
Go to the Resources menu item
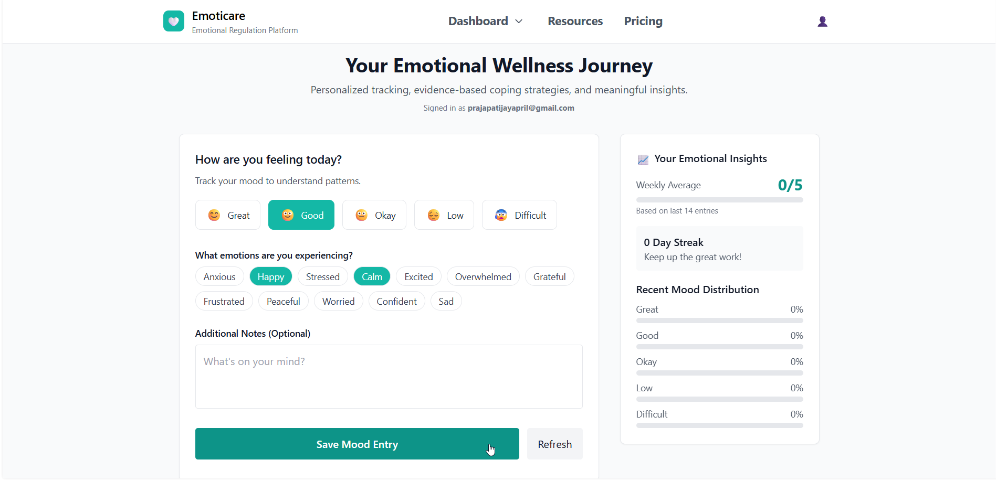pyautogui.click(x=575, y=21)
